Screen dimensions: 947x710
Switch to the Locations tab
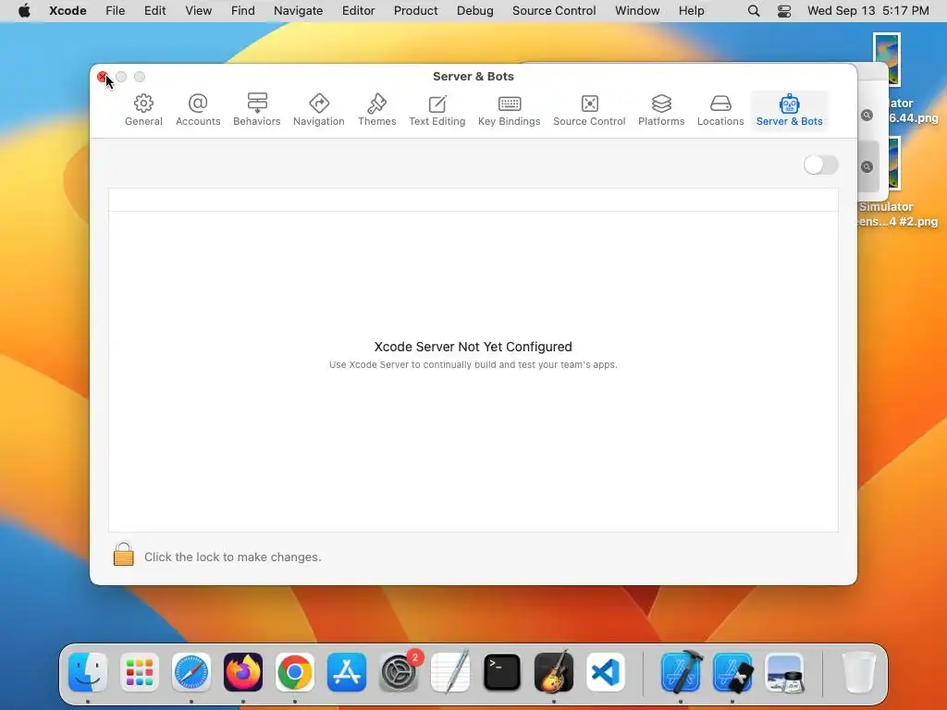(x=720, y=110)
